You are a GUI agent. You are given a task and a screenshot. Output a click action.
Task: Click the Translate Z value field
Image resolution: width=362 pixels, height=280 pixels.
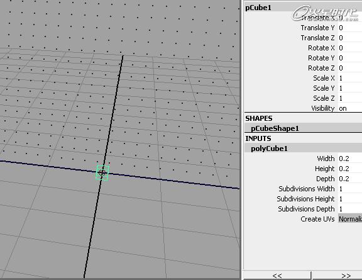(350, 38)
